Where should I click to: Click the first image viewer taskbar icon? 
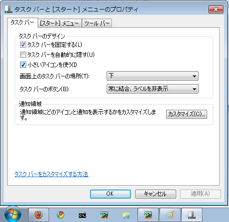pos(104,215)
